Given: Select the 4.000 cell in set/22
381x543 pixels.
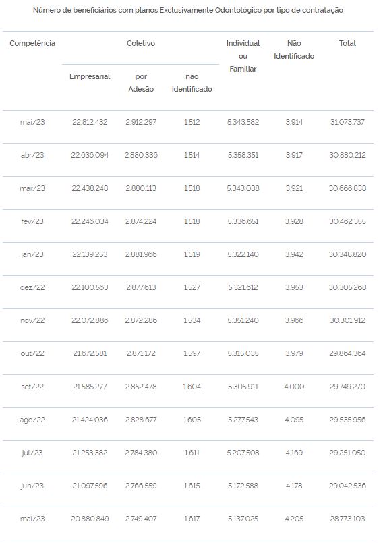Looking at the screenshot, I should (x=294, y=387).
